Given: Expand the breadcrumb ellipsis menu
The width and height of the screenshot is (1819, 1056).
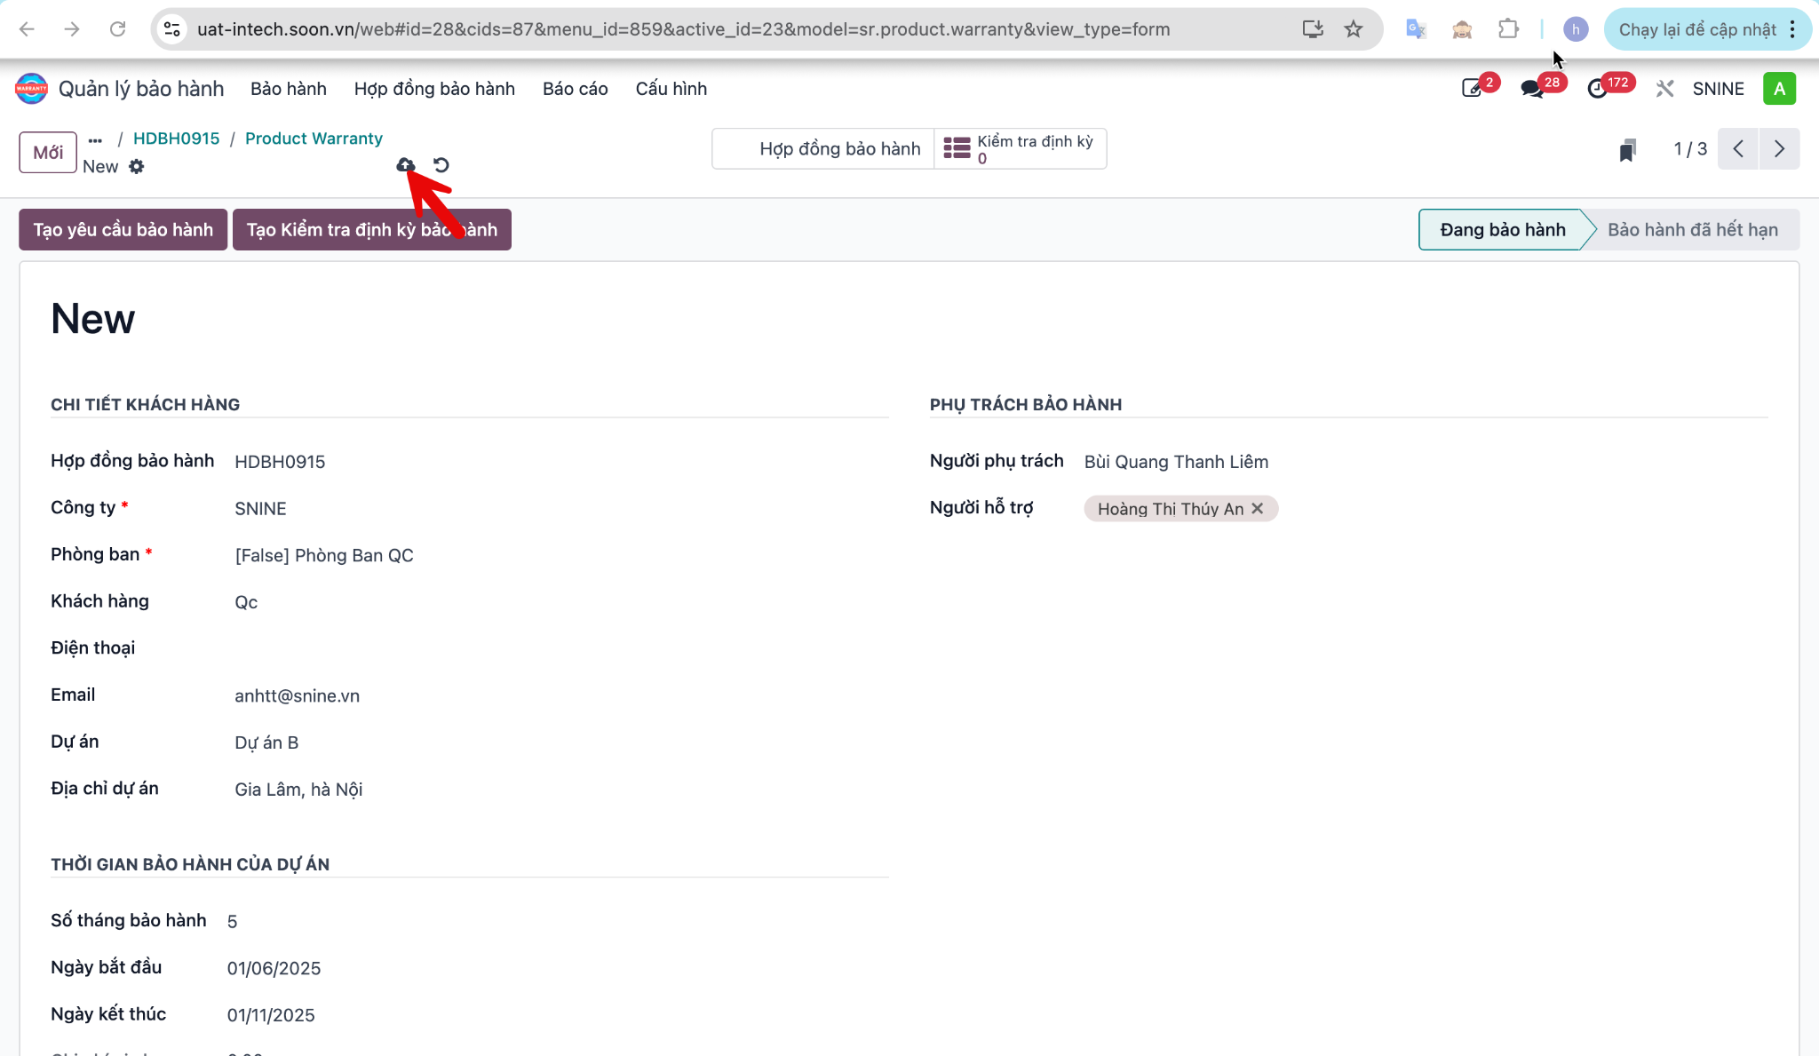Looking at the screenshot, I should tap(95, 139).
